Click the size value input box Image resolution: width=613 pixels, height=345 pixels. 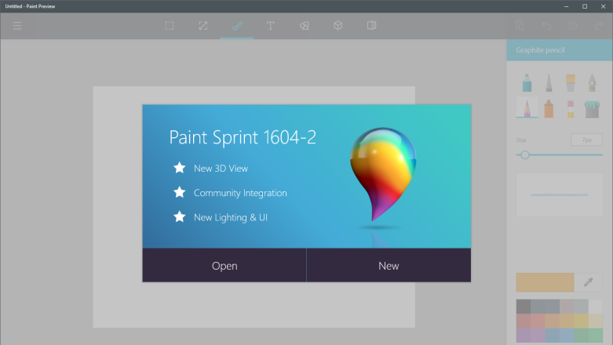coord(586,140)
